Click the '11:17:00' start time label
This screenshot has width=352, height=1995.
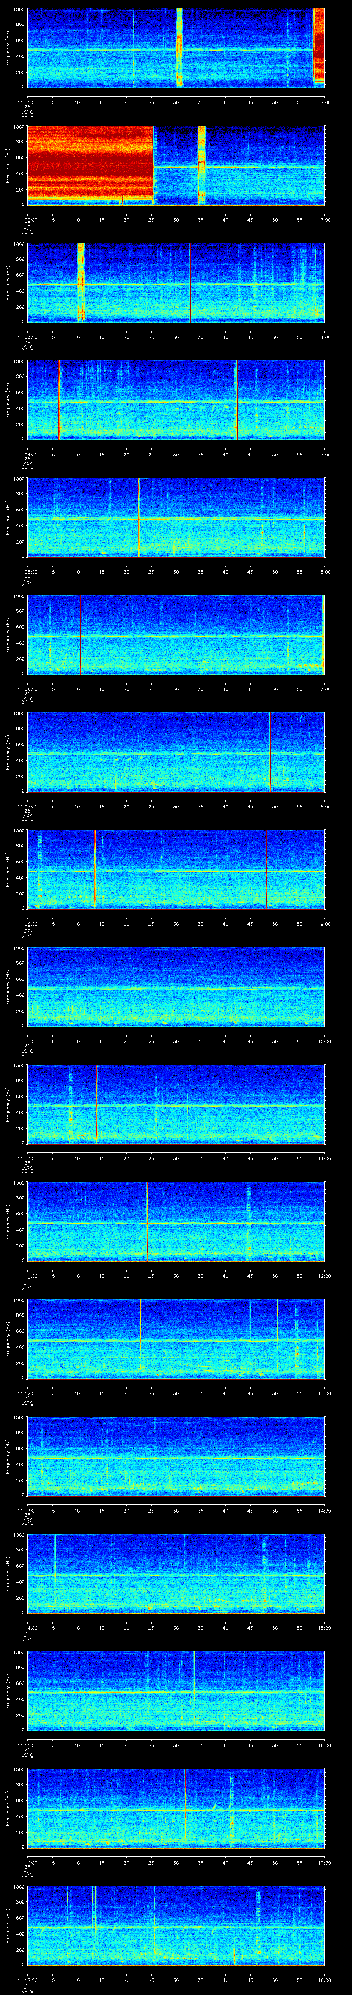pyautogui.click(x=28, y=1981)
